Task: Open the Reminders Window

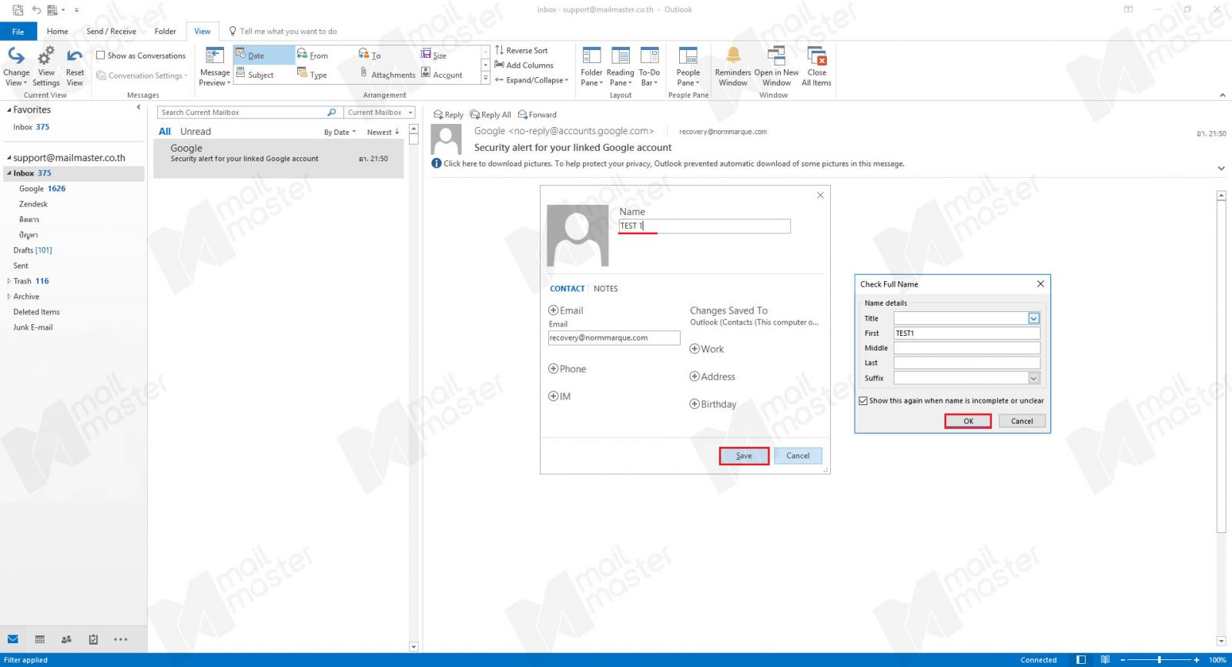Action: pos(733,66)
